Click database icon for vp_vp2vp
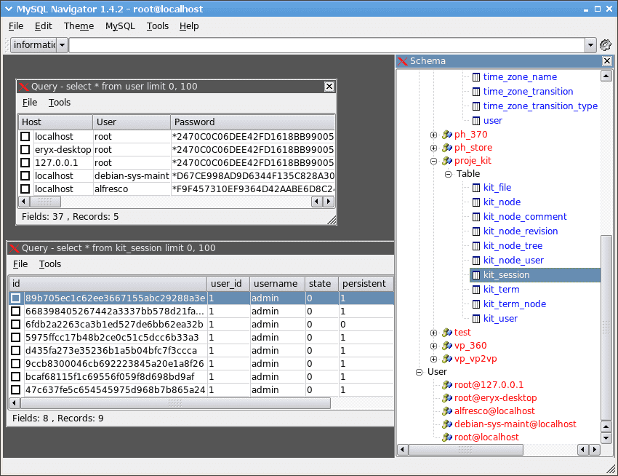This screenshot has width=618, height=476. tap(447, 359)
